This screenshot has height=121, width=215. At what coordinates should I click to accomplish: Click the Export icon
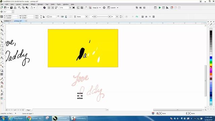click(53, 8)
